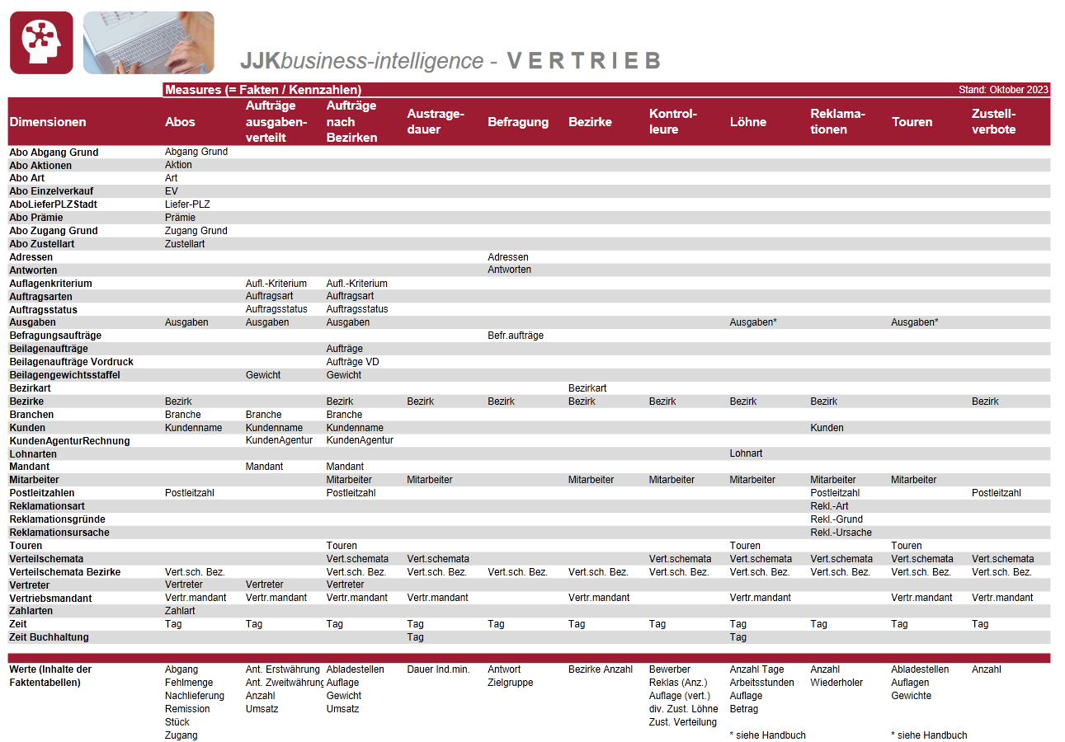Click the 'Beilagengewichtsstaffel' row label
The height and width of the screenshot is (742, 1065).
point(64,375)
